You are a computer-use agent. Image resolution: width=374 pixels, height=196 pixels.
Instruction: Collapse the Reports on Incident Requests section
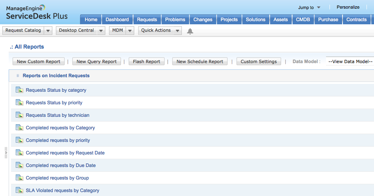tap(56, 76)
